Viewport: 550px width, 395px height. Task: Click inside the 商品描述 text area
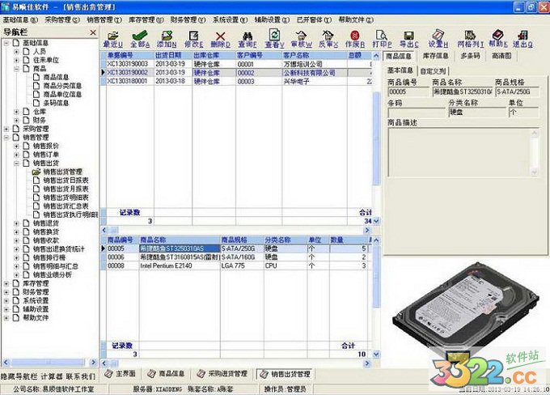[463, 152]
